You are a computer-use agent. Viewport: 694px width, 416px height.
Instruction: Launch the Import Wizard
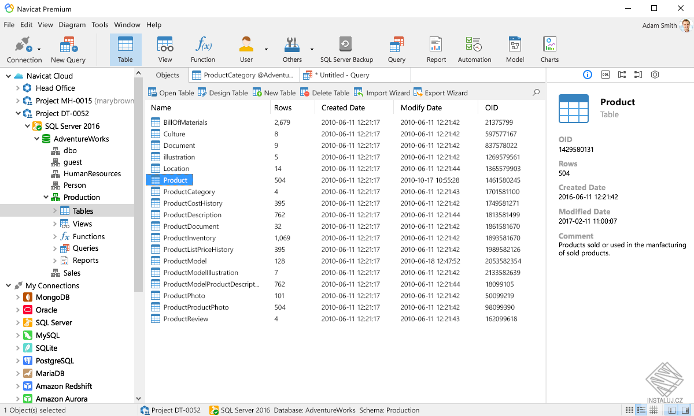tap(382, 92)
